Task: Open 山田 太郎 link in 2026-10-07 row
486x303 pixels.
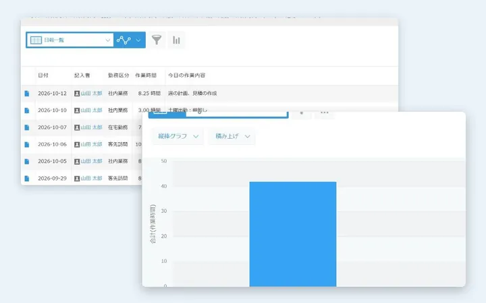Action: (91, 127)
